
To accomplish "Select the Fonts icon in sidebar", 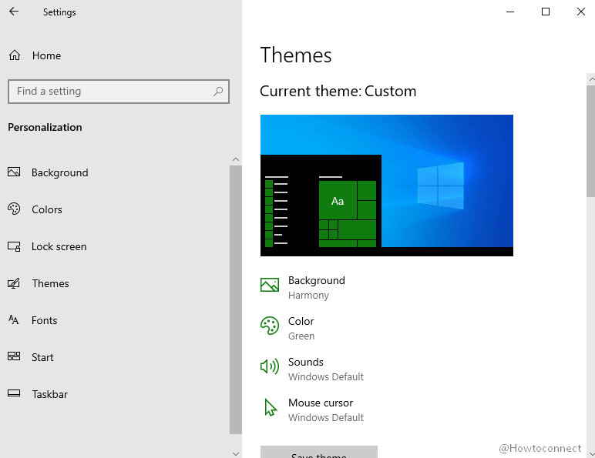I will click(14, 319).
